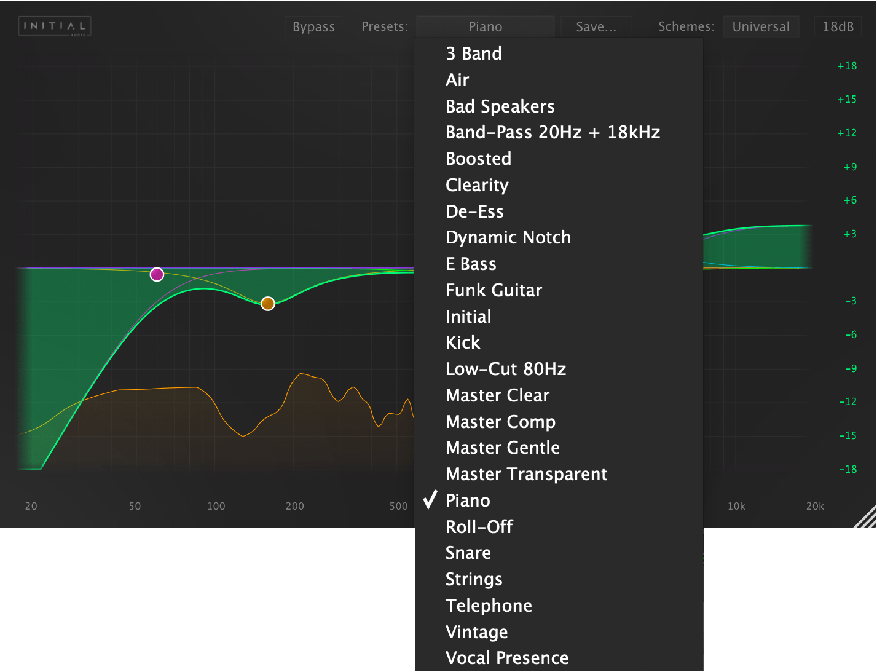
Task: Pick the Band-Pass 20Hz + 18kHz preset
Action: coord(553,132)
